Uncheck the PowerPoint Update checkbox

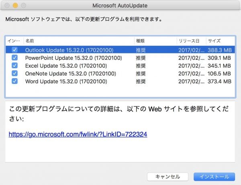[14, 57]
